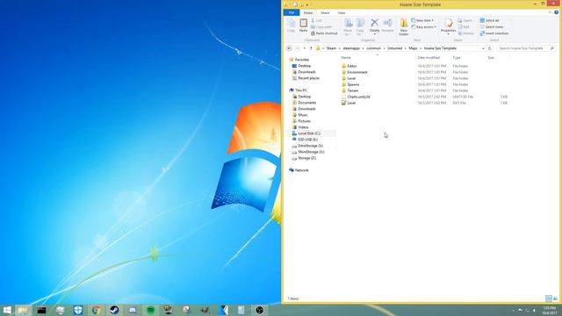Sort by the Date modified column header
Viewport: 562px width, 316px height.
429,58
